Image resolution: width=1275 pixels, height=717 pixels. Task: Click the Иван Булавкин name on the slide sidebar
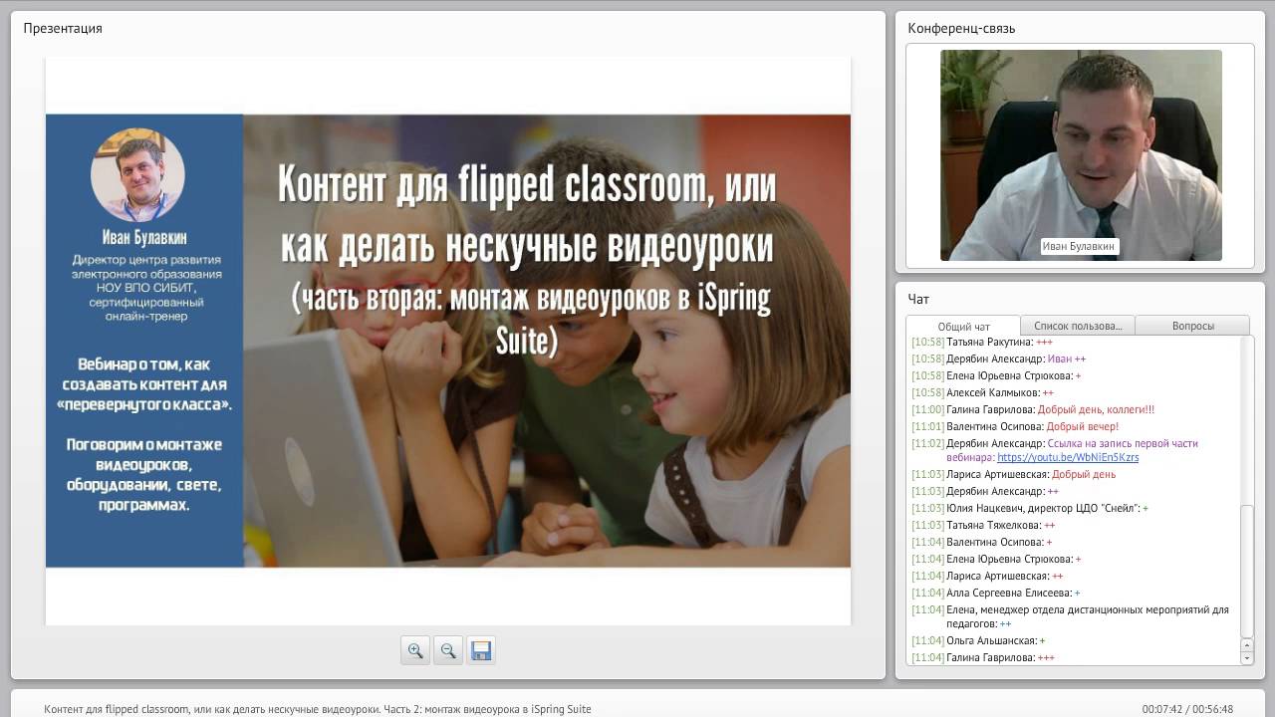click(144, 238)
